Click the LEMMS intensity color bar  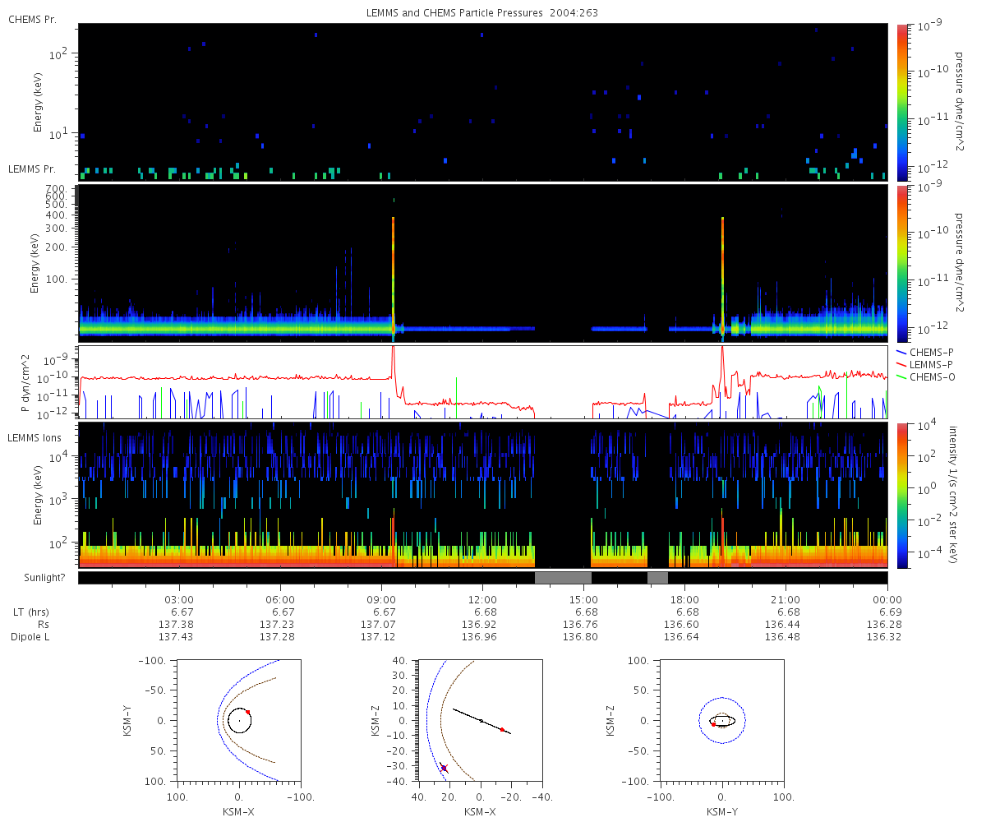(x=901, y=495)
